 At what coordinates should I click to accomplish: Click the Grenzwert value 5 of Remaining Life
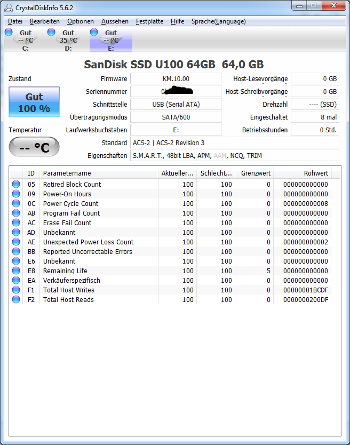tap(268, 271)
